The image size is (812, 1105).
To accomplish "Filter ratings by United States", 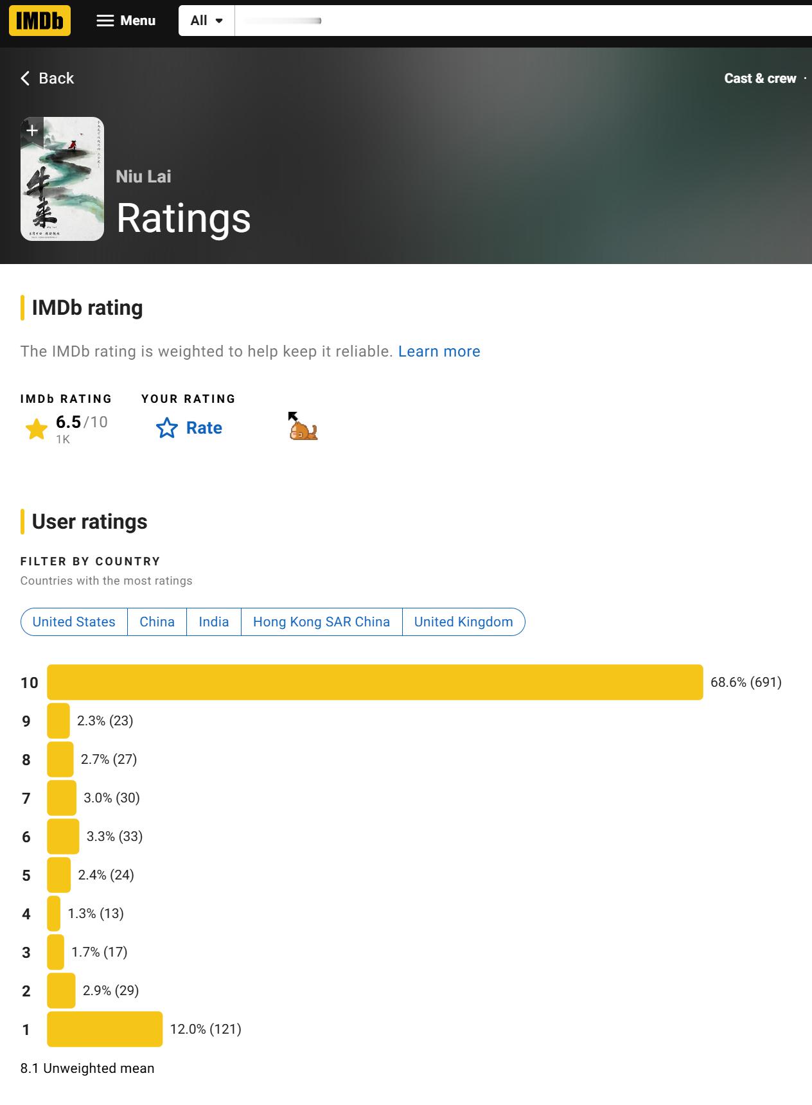I will [74, 622].
